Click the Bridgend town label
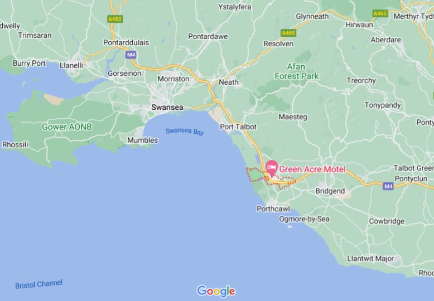Image resolution: width=434 pixels, height=301 pixels. pos(330,191)
